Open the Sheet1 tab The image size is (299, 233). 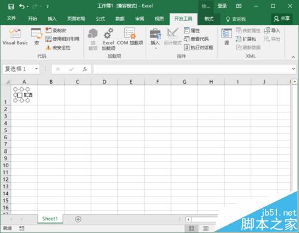(50, 219)
